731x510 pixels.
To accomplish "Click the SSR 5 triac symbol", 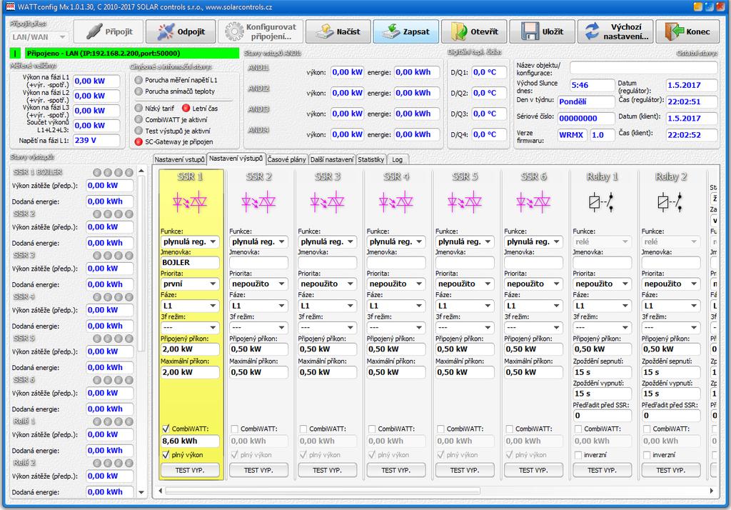I will pos(464,202).
